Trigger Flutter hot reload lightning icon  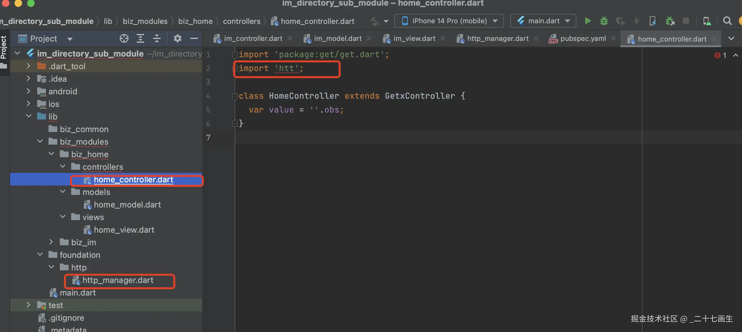[x=636, y=21]
